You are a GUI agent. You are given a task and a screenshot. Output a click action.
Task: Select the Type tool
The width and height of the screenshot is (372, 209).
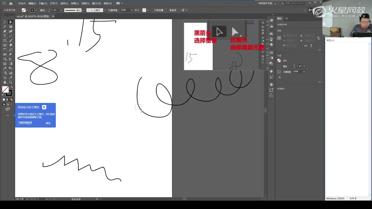(x=5, y=36)
